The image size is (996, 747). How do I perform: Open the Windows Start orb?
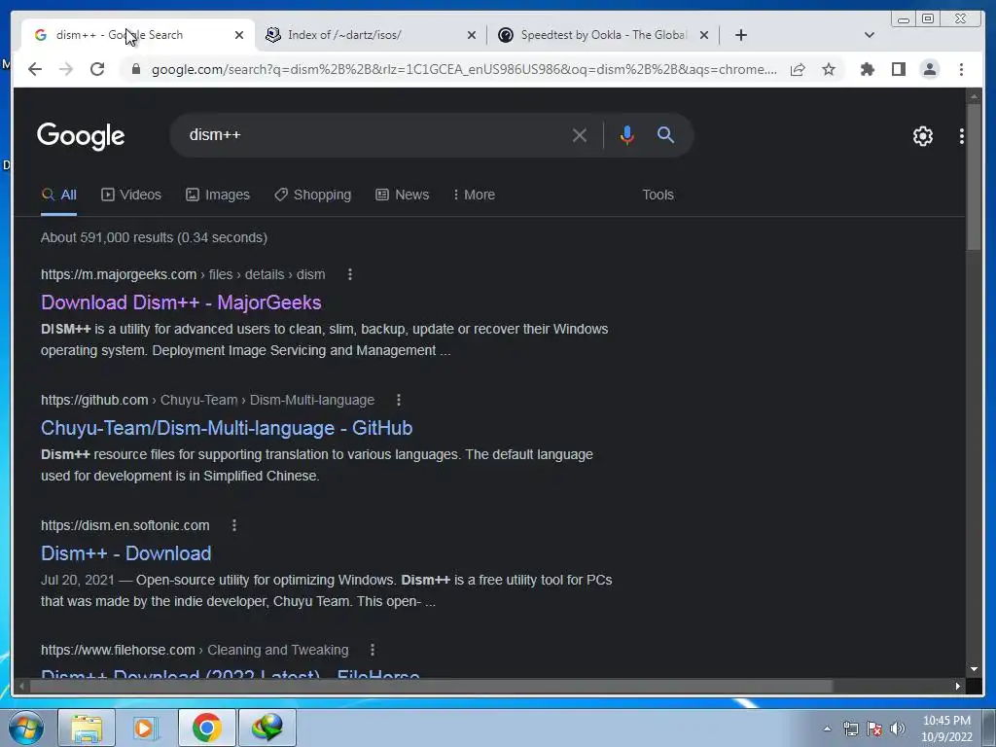point(26,728)
